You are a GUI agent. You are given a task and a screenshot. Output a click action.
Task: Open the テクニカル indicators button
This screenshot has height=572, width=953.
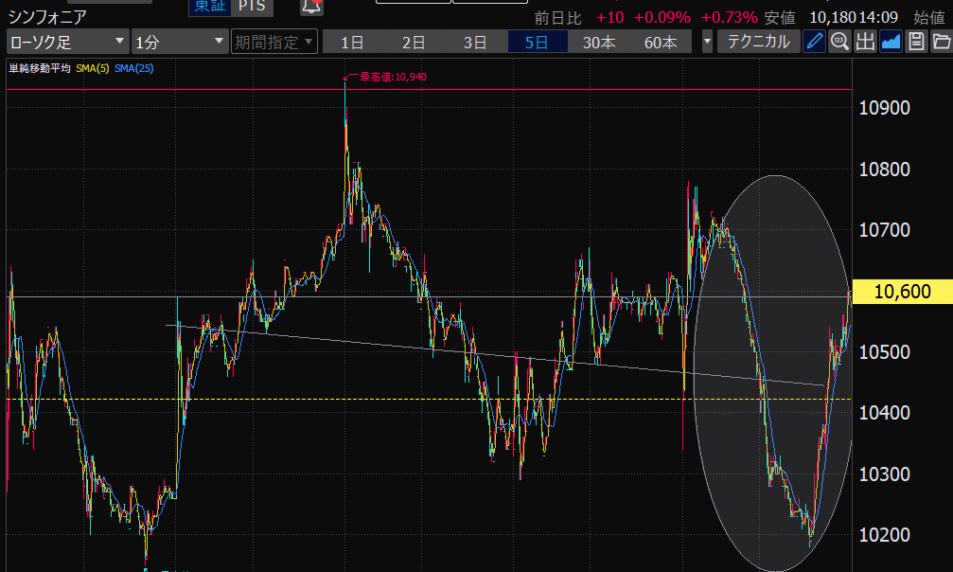click(x=757, y=42)
